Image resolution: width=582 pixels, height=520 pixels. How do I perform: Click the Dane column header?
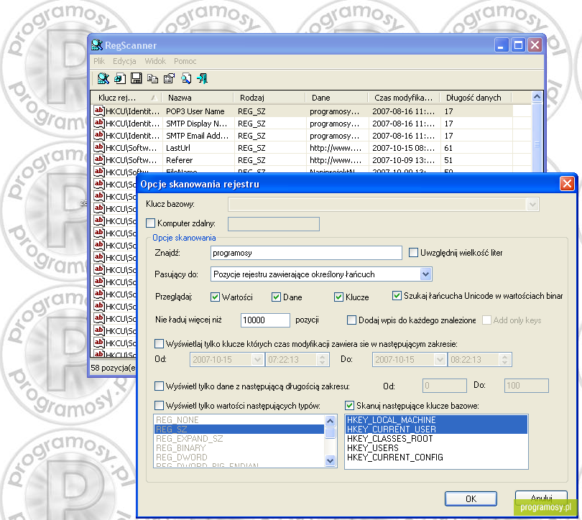pyautogui.click(x=337, y=98)
